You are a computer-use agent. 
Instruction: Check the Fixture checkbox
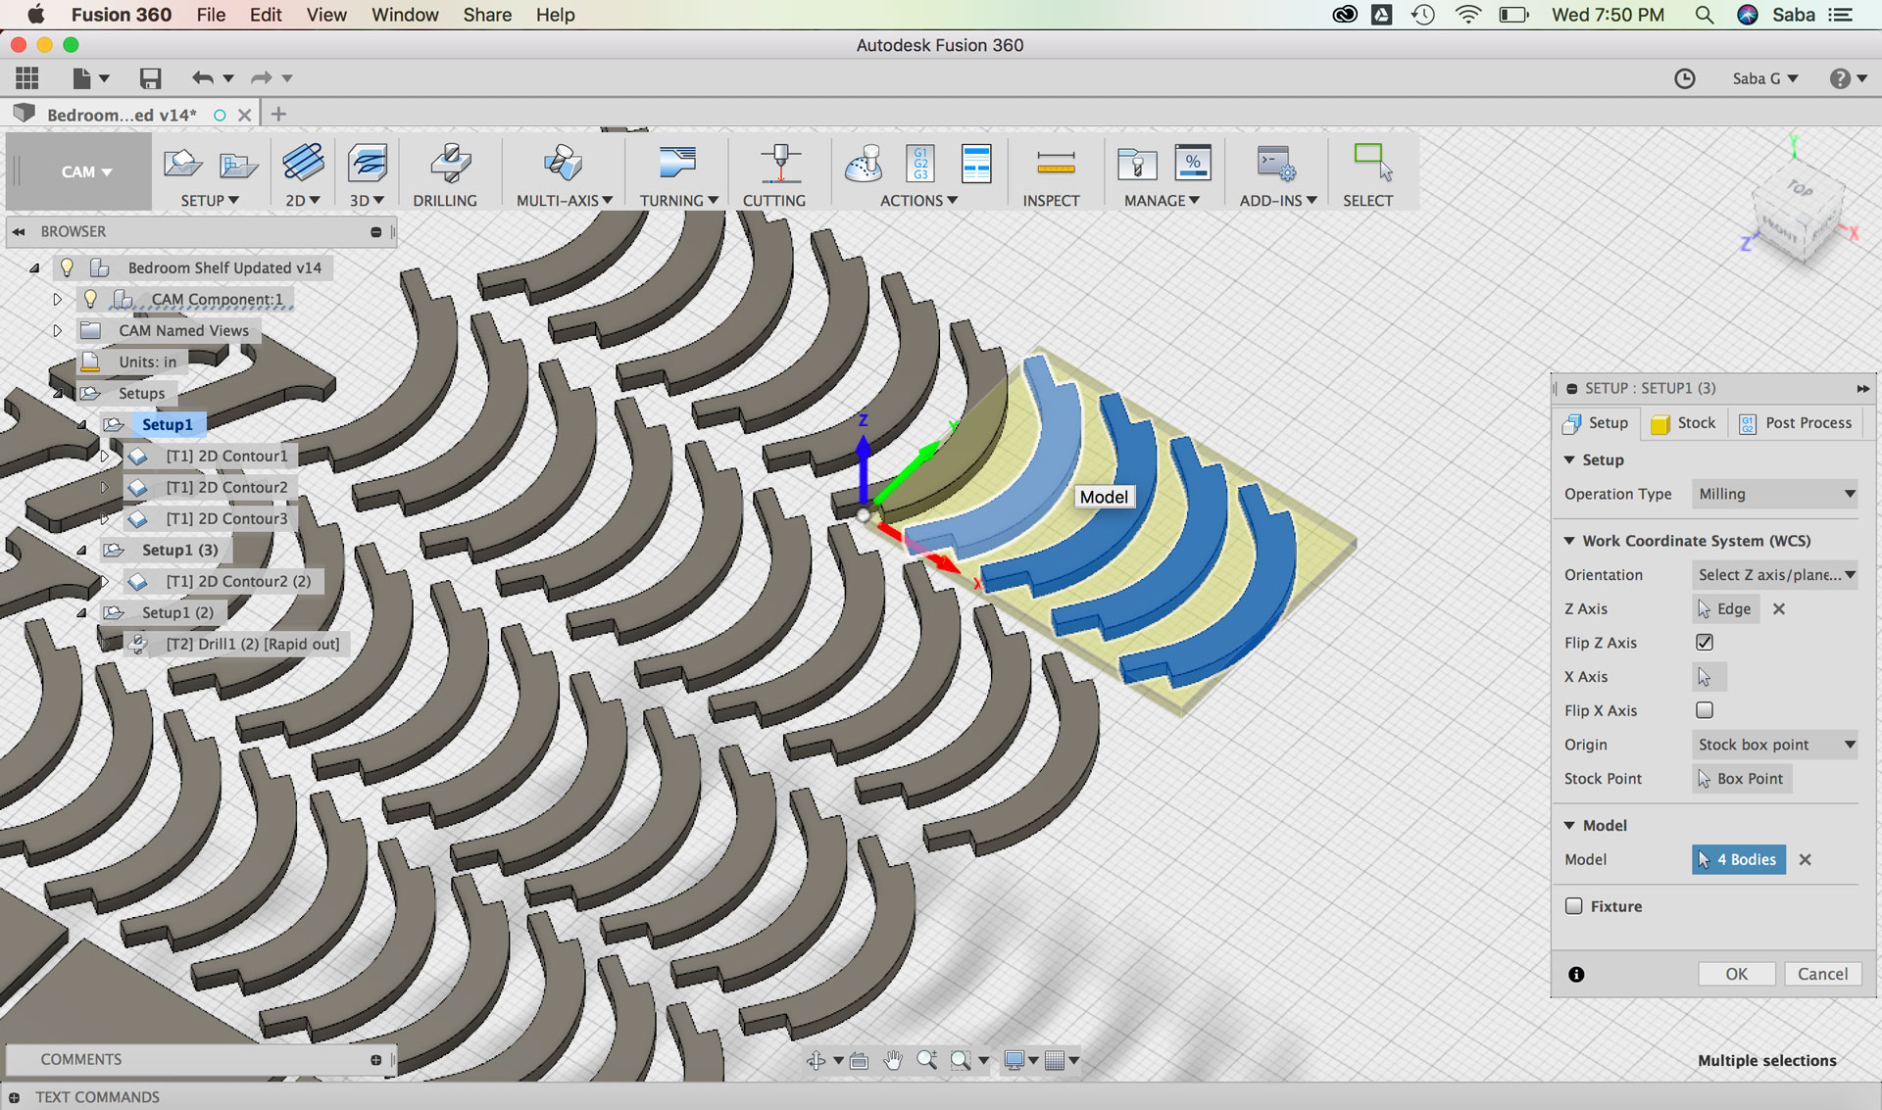1574,906
